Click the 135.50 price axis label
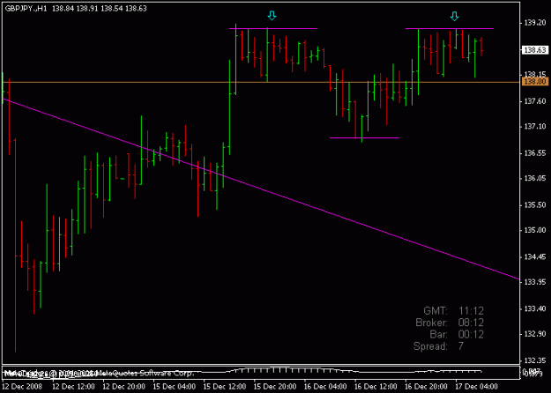551x393 pixels. tap(535, 204)
